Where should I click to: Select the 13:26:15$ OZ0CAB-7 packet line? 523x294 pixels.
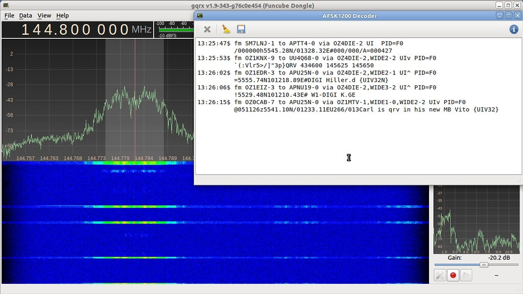(331, 102)
